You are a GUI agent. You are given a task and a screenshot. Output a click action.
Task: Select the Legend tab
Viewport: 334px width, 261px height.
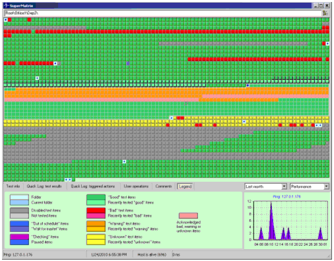(185, 186)
